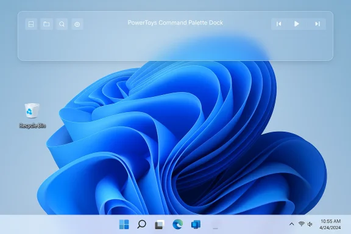The image size is (351, 234).
Task: Open the folder icon in the dock
Action: pos(46,24)
